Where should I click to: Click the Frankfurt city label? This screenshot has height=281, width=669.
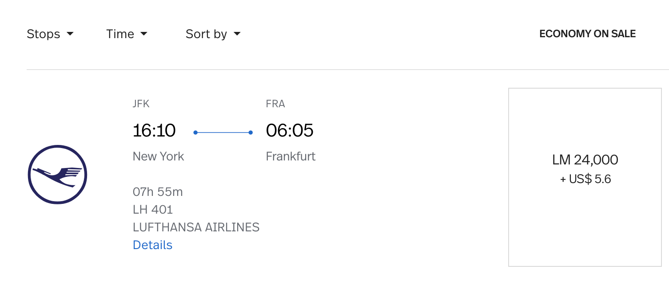click(291, 156)
